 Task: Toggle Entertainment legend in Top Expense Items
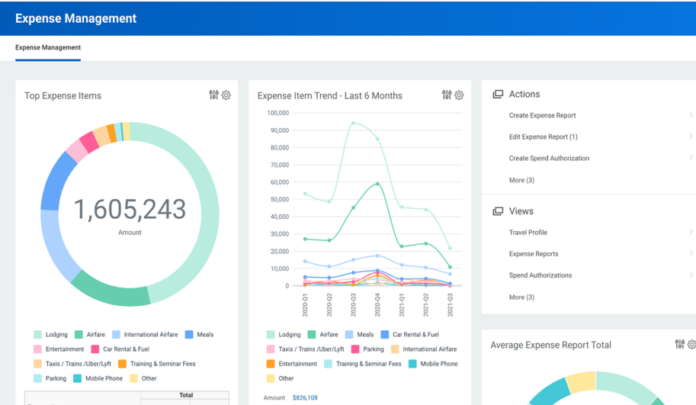click(59, 349)
